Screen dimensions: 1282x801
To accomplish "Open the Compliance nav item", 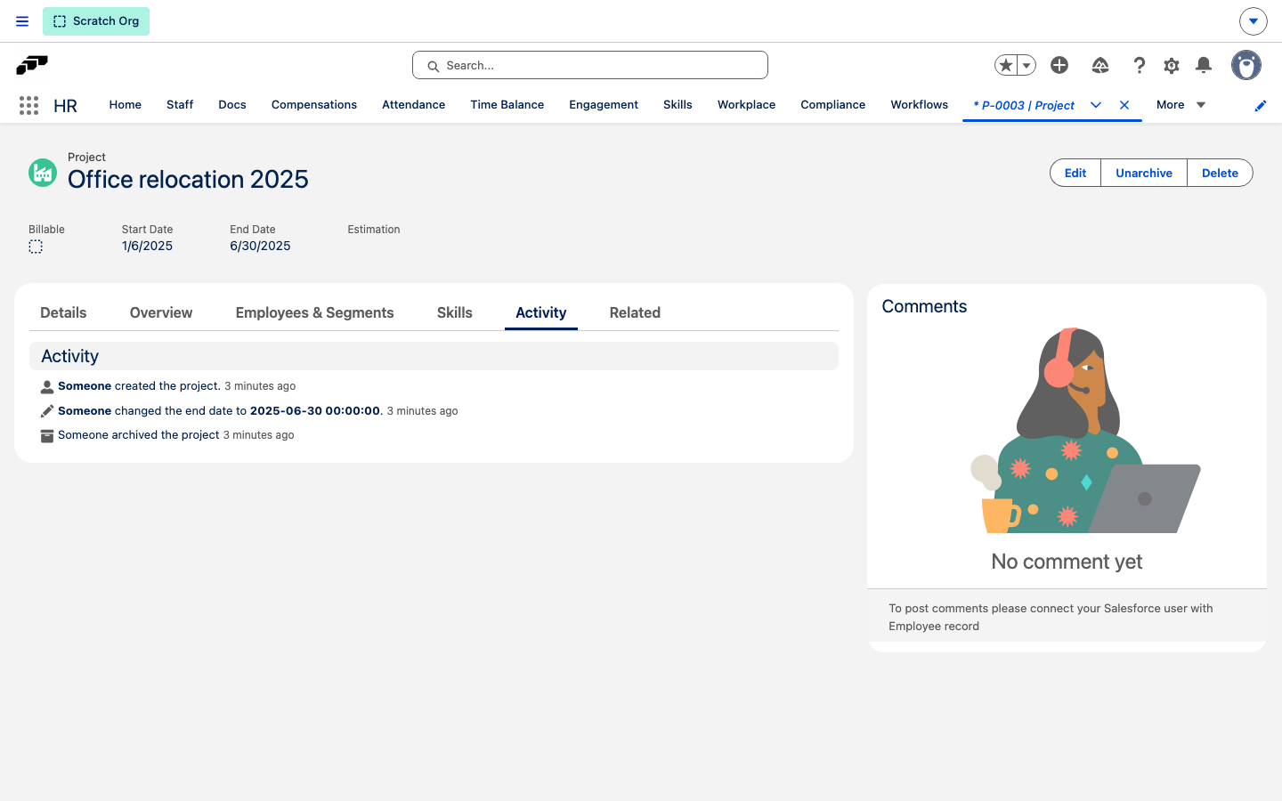I will pyautogui.click(x=833, y=105).
